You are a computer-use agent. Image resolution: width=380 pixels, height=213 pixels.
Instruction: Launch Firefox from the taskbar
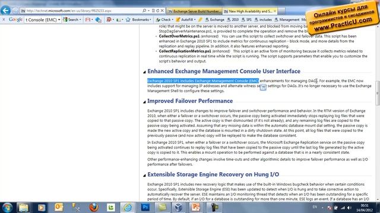click(94, 208)
